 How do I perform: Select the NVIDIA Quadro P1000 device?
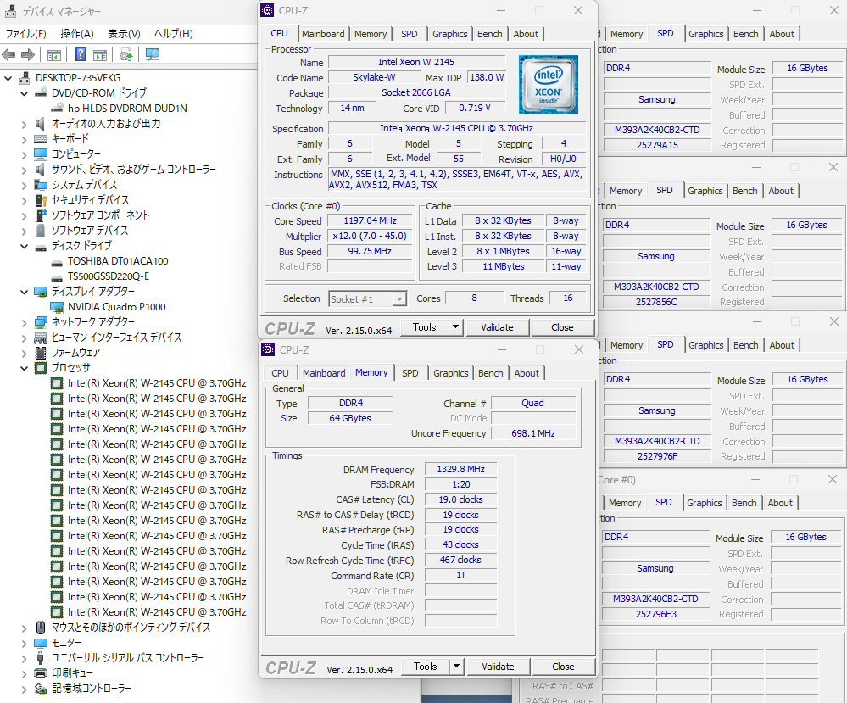117,307
